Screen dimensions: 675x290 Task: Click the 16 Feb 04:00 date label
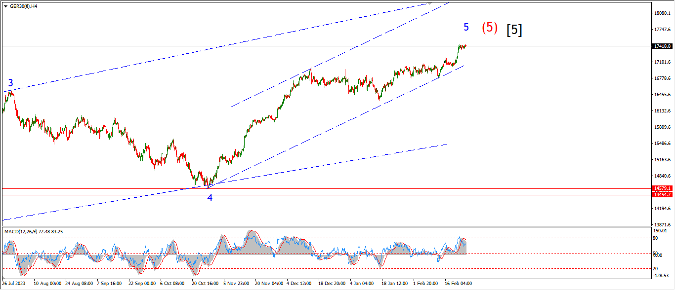click(x=457, y=284)
